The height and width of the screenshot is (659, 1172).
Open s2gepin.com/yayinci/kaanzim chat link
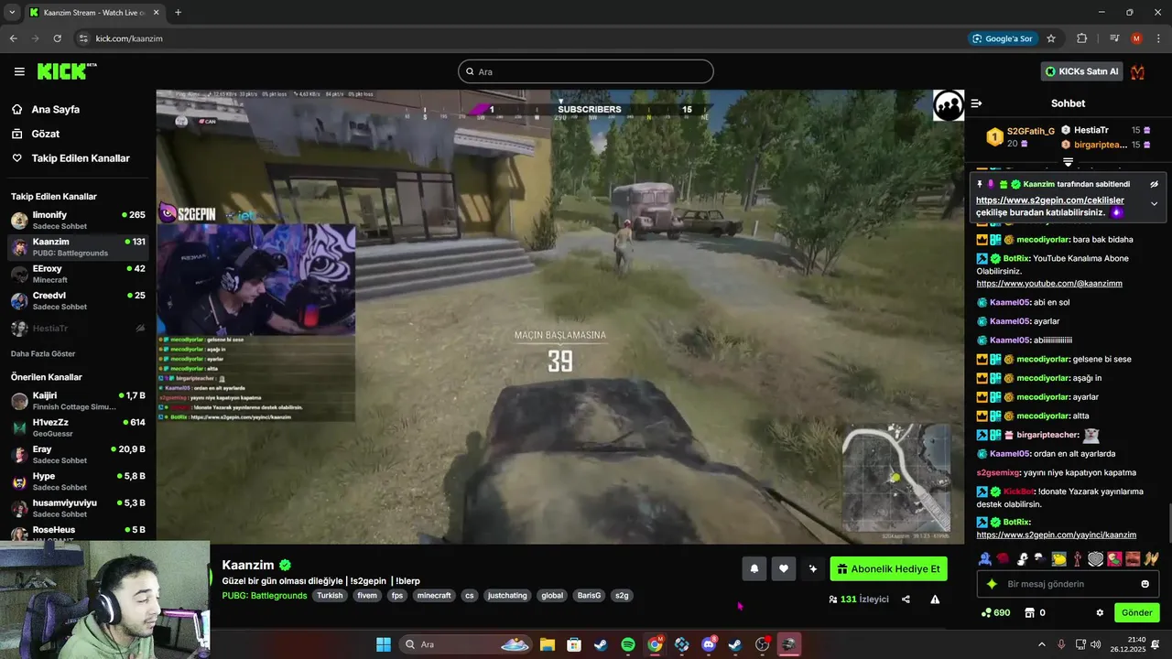pos(1057,535)
